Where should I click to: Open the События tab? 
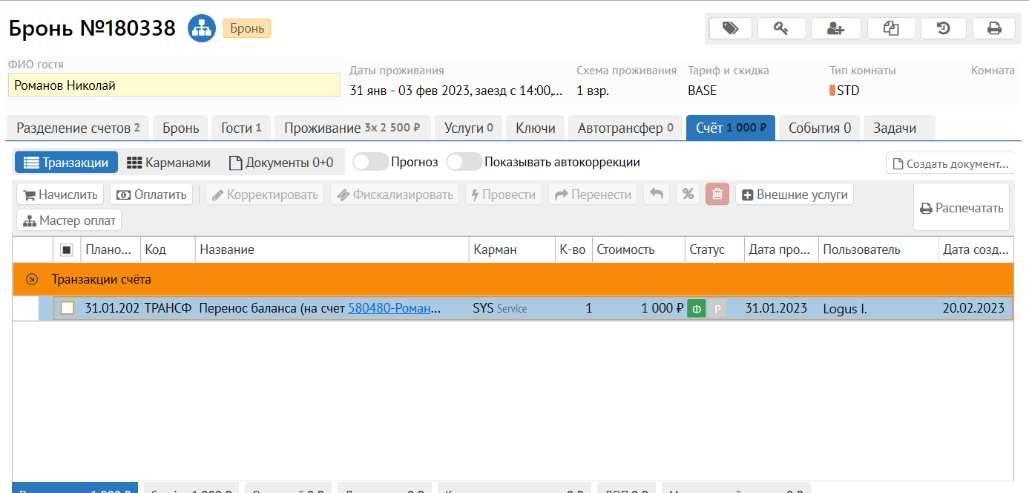819,128
